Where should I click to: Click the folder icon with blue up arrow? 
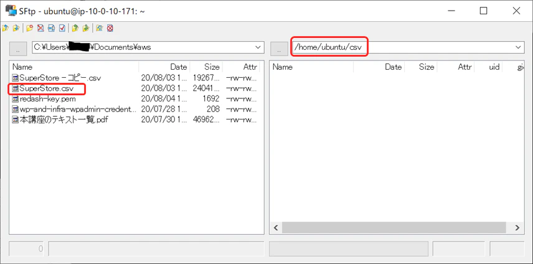click(x=5, y=28)
